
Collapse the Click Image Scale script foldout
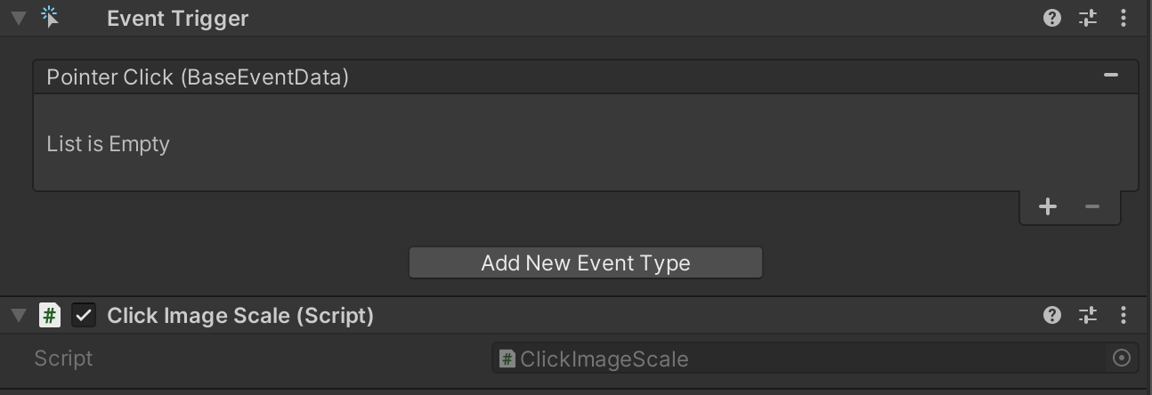pos(19,316)
